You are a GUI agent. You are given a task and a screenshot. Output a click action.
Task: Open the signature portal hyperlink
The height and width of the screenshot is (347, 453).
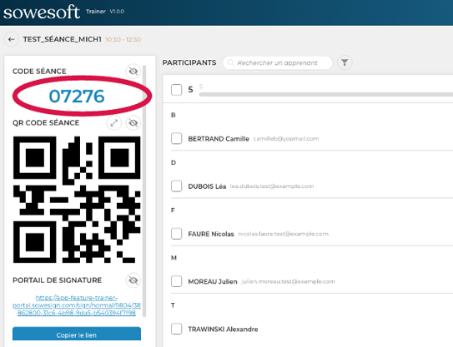pos(77,305)
